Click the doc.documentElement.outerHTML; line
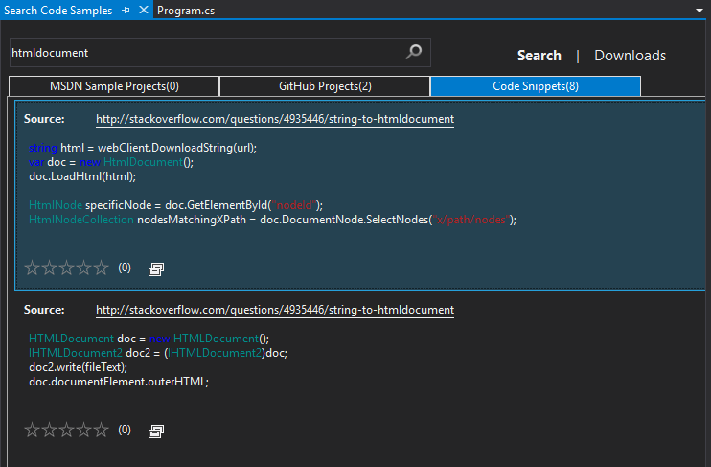The height and width of the screenshot is (467, 711). point(119,382)
